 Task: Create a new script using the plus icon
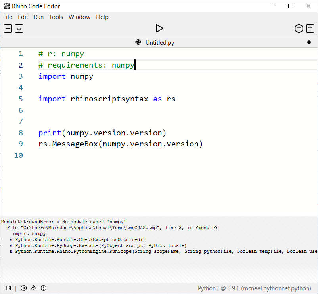(8, 28)
